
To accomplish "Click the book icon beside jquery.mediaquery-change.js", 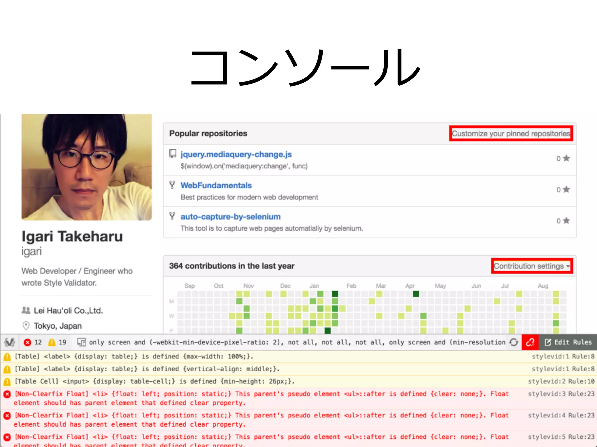I will click(x=173, y=153).
